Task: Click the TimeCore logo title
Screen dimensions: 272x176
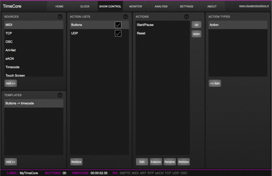Action: pos(12,6)
